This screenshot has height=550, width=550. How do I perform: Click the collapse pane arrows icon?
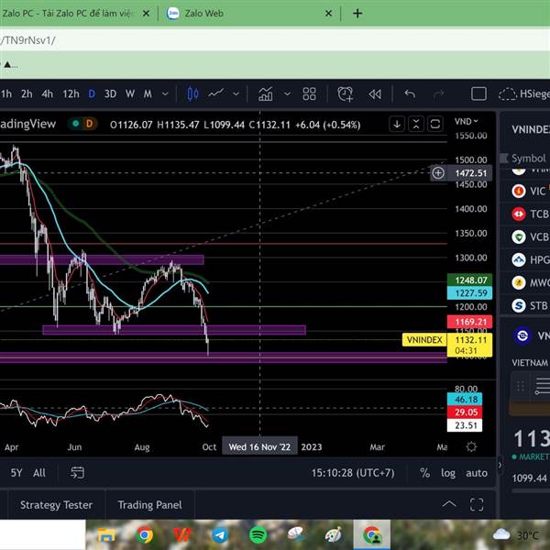coord(416,124)
